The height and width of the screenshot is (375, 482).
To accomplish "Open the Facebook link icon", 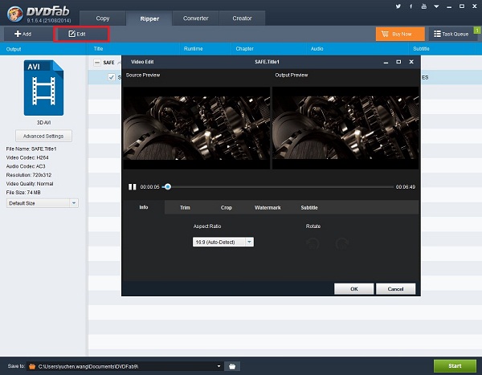I will pyautogui.click(x=411, y=6).
